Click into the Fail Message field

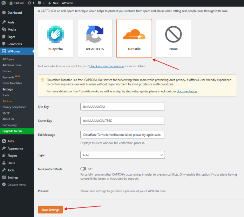[x=122, y=134]
